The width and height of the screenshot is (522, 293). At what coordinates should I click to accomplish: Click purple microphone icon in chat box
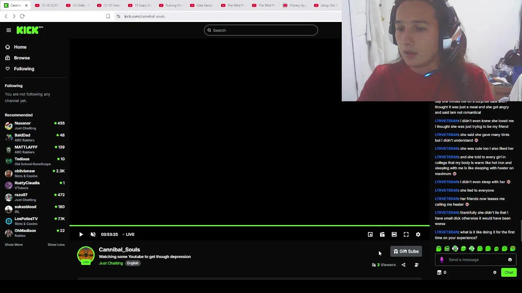point(442,260)
